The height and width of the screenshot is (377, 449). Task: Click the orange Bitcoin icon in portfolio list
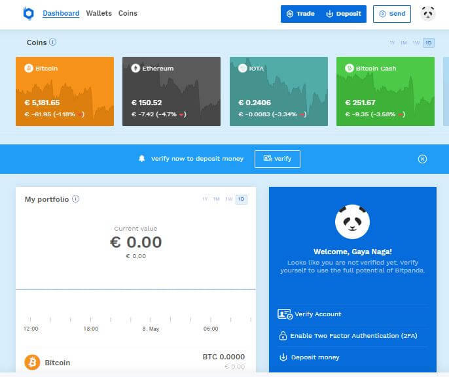click(x=32, y=362)
